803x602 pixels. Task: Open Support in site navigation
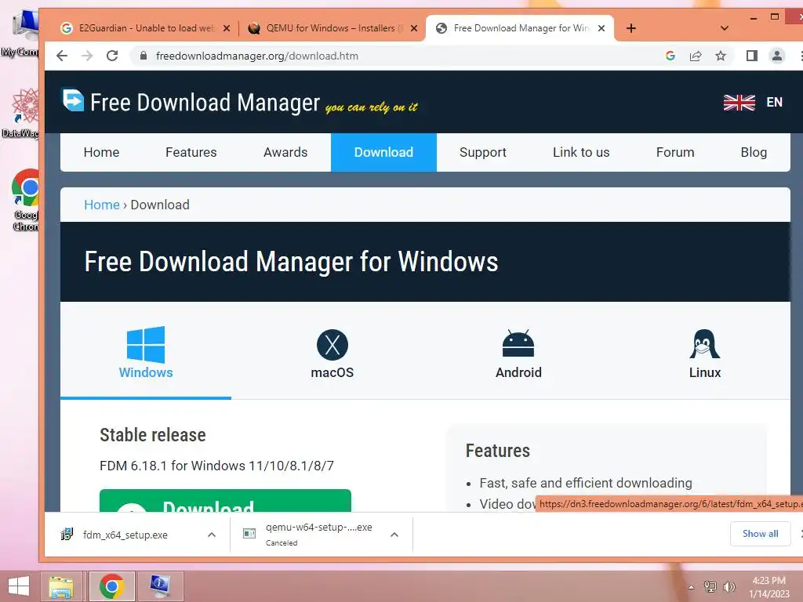click(x=483, y=153)
